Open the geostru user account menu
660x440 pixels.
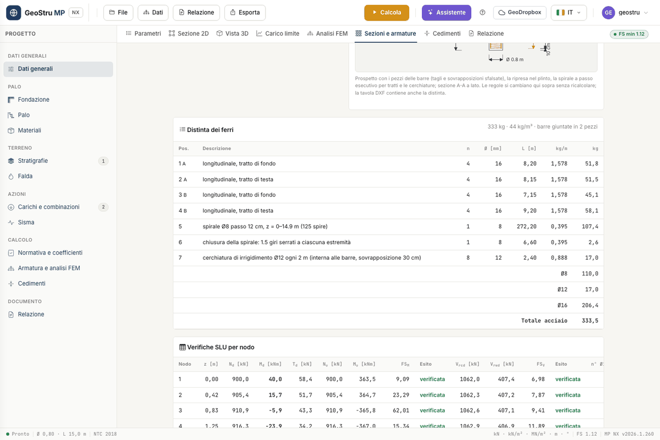point(625,13)
